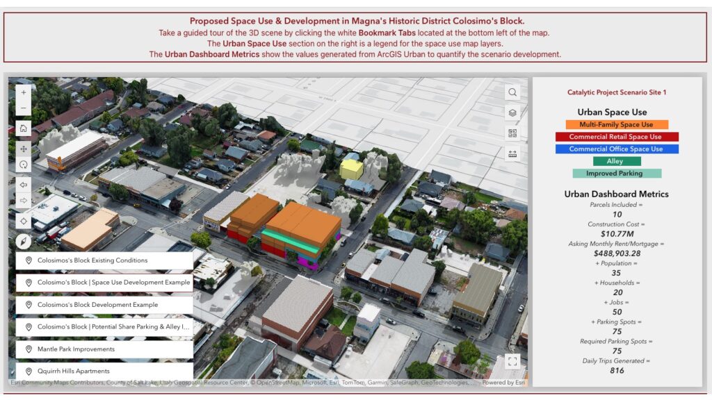Go to next map extent

[x=24, y=201]
